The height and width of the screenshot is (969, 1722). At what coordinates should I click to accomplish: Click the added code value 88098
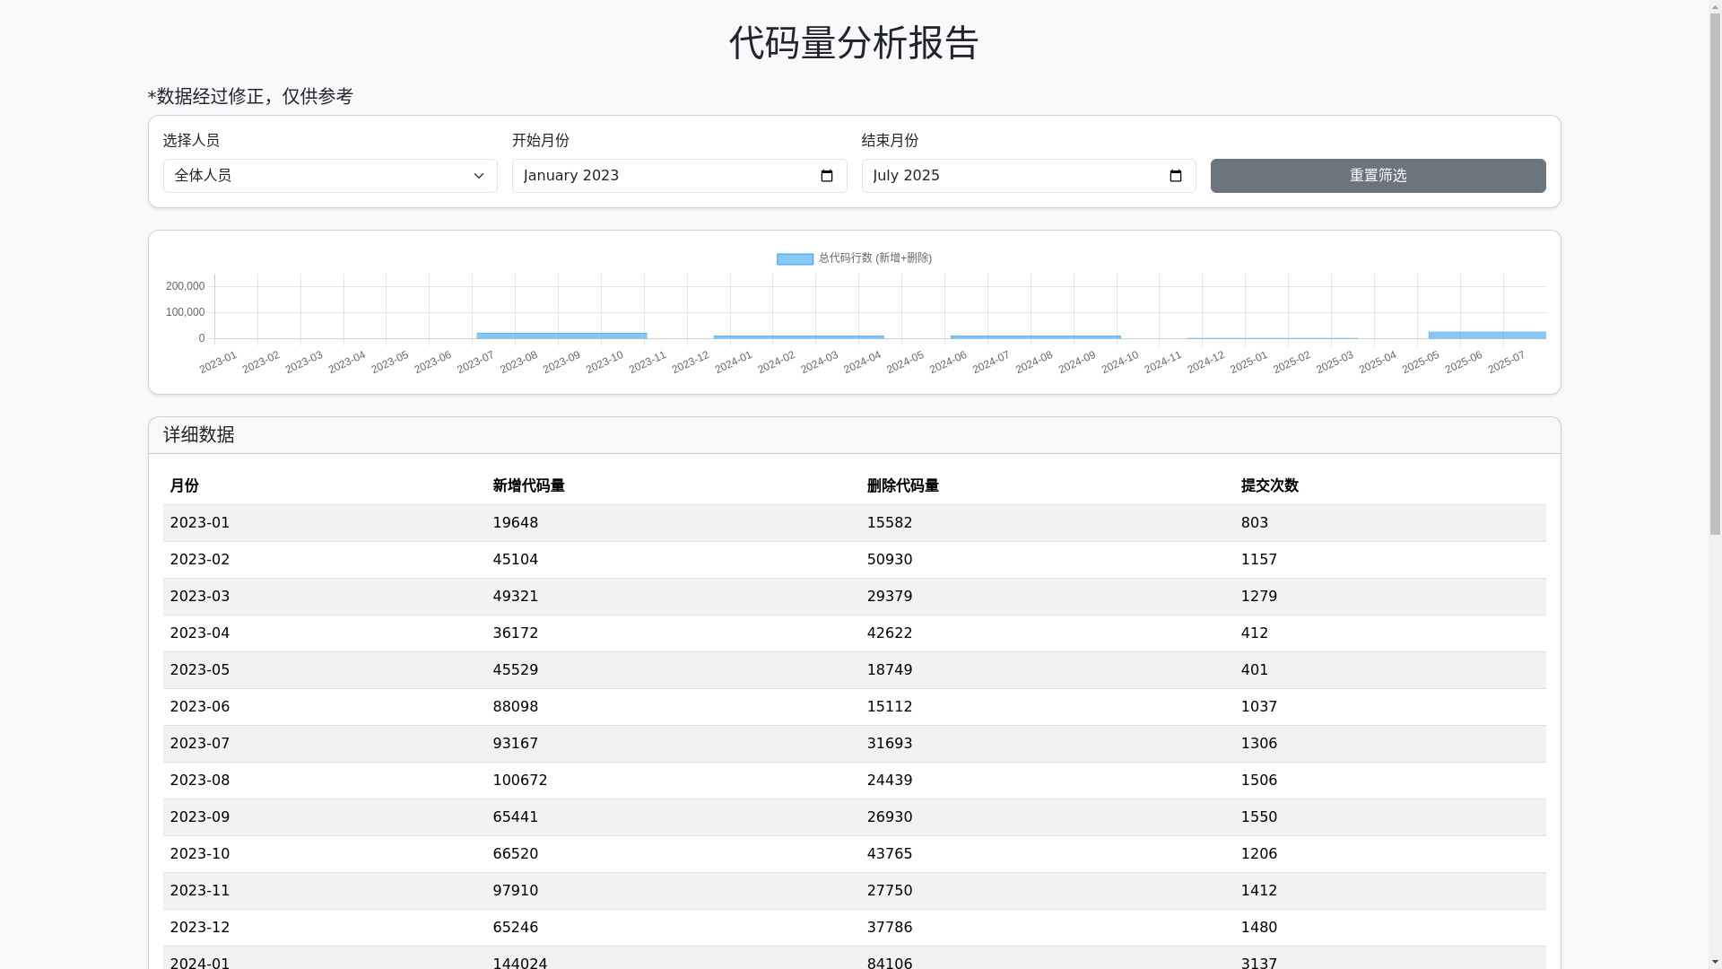pos(515,706)
